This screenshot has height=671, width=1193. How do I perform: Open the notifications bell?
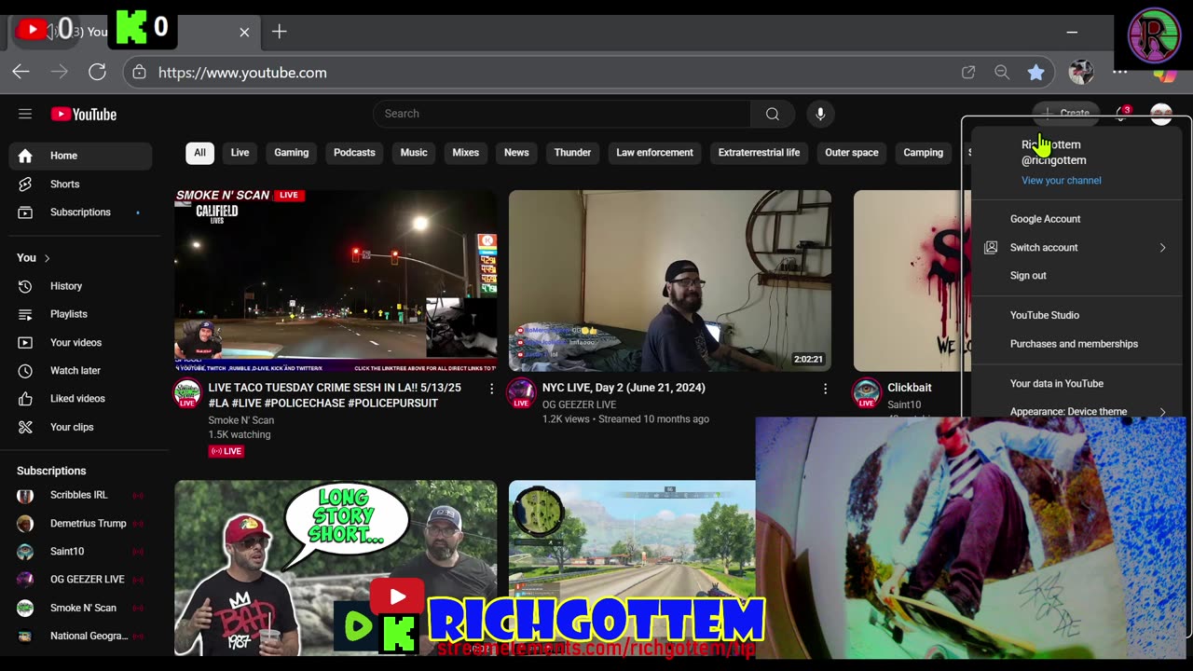[1122, 114]
